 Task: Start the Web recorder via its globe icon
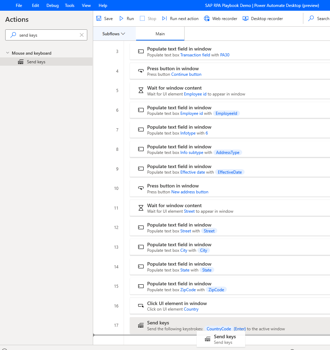pos(207,19)
